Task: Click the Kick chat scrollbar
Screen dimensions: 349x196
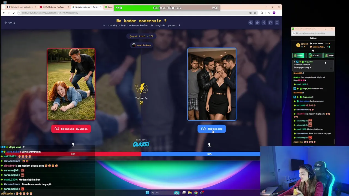Action: point(334,142)
